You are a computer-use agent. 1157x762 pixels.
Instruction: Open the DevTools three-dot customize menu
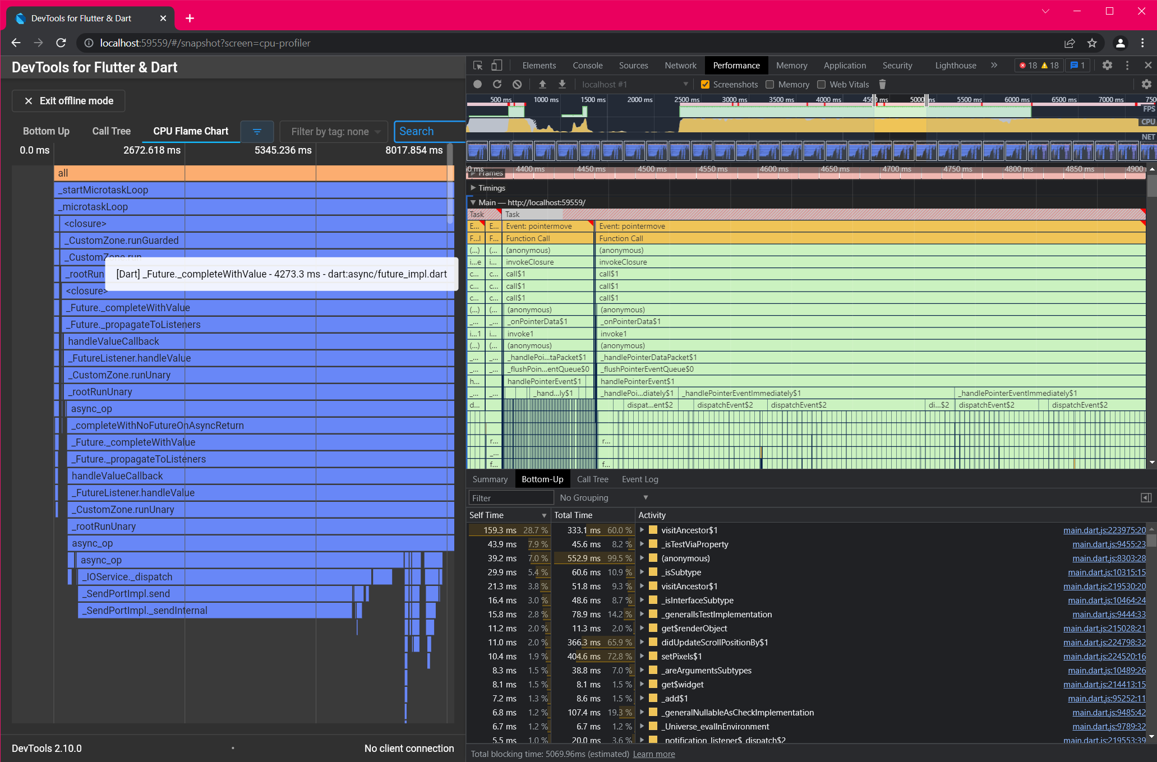tap(1127, 66)
